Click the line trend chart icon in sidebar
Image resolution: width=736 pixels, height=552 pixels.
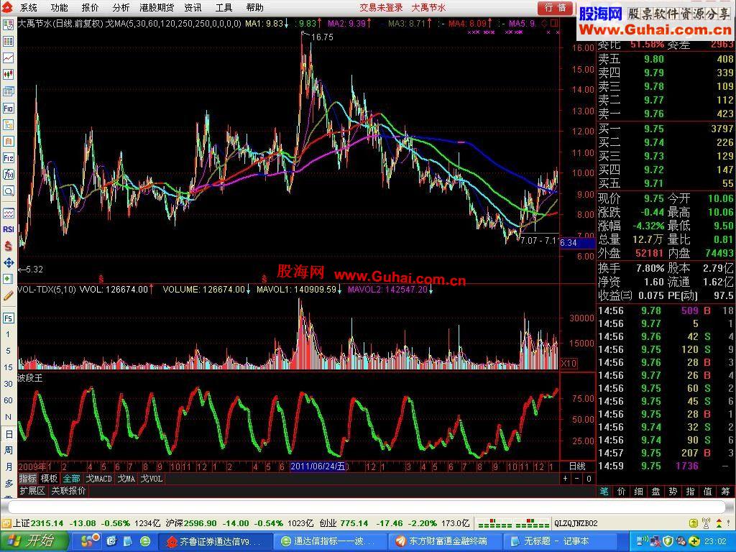(8, 57)
